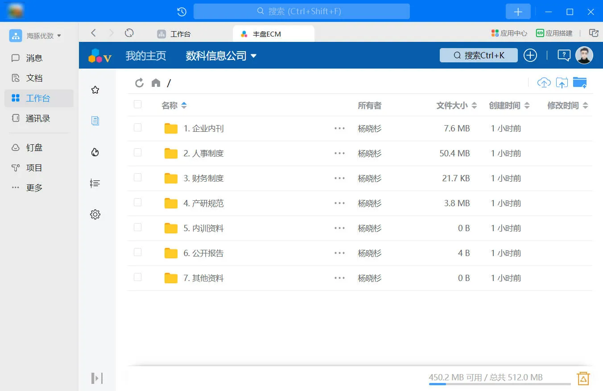
Task: Open folder 7. 其他资料
Action: coord(203,278)
